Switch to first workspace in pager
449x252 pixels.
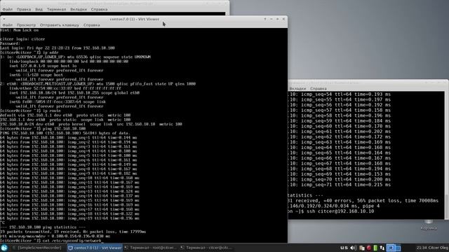click(x=390, y=248)
